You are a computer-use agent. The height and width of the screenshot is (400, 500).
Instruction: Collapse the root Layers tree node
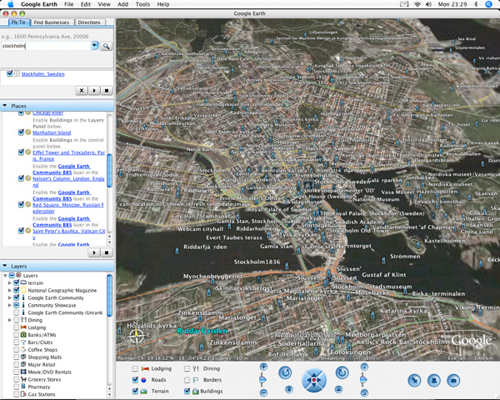5,275
